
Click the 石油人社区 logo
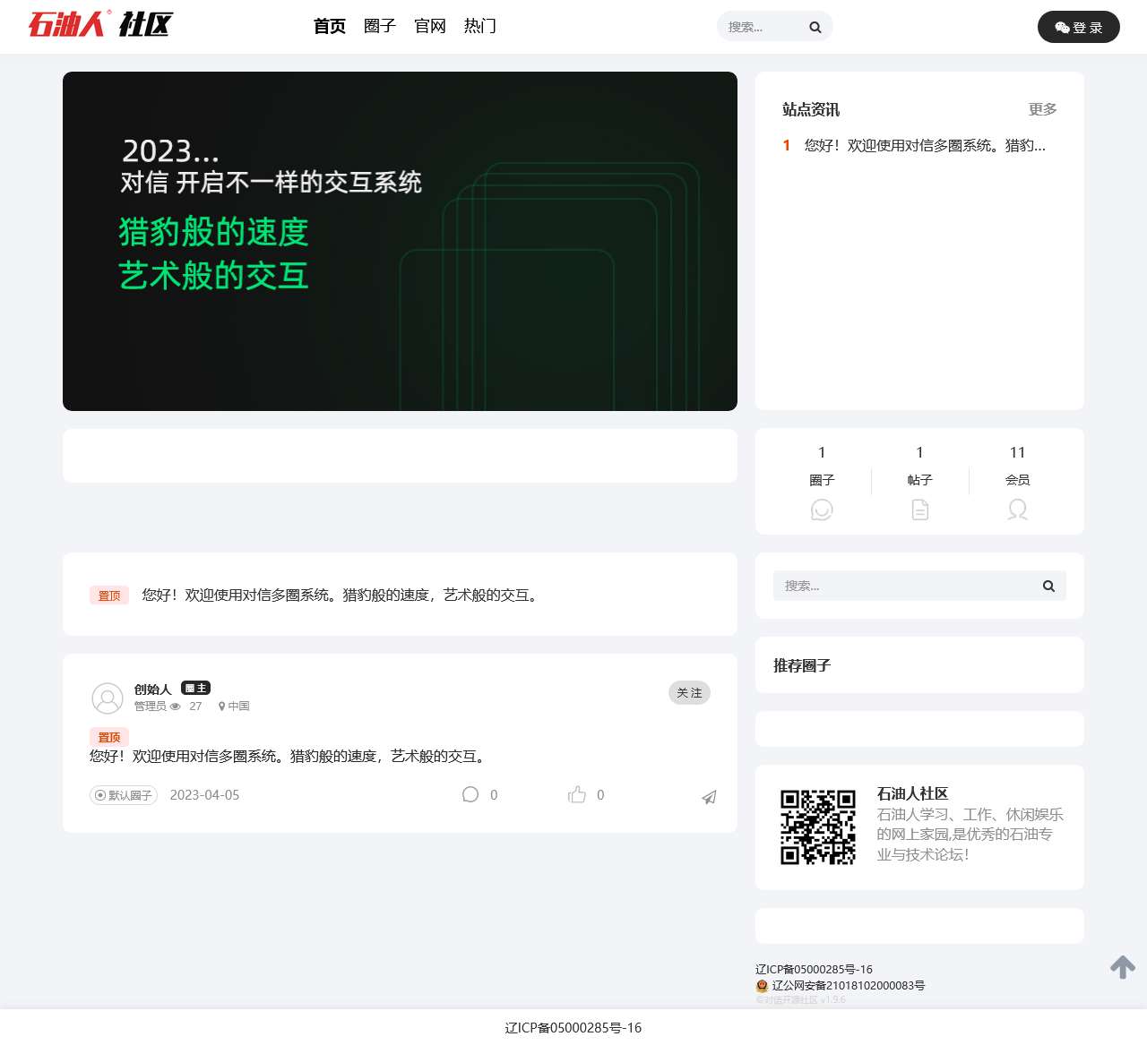tap(100, 24)
